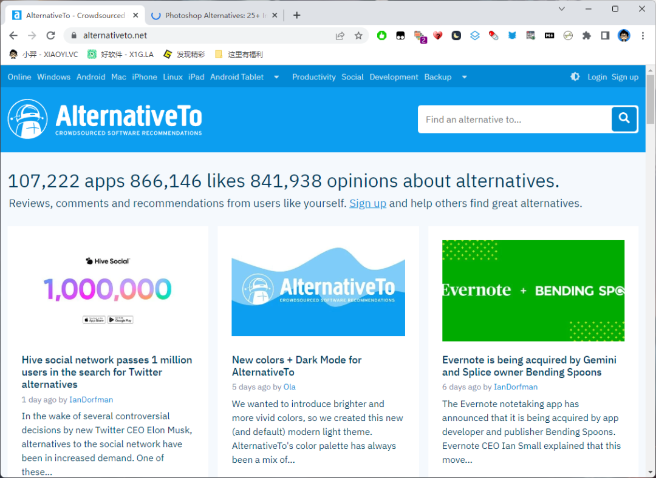Open the Extensions puzzle piece menu
Image resolution: width=656 pixels, height=478 pixels.
click(x=587, y=36)
